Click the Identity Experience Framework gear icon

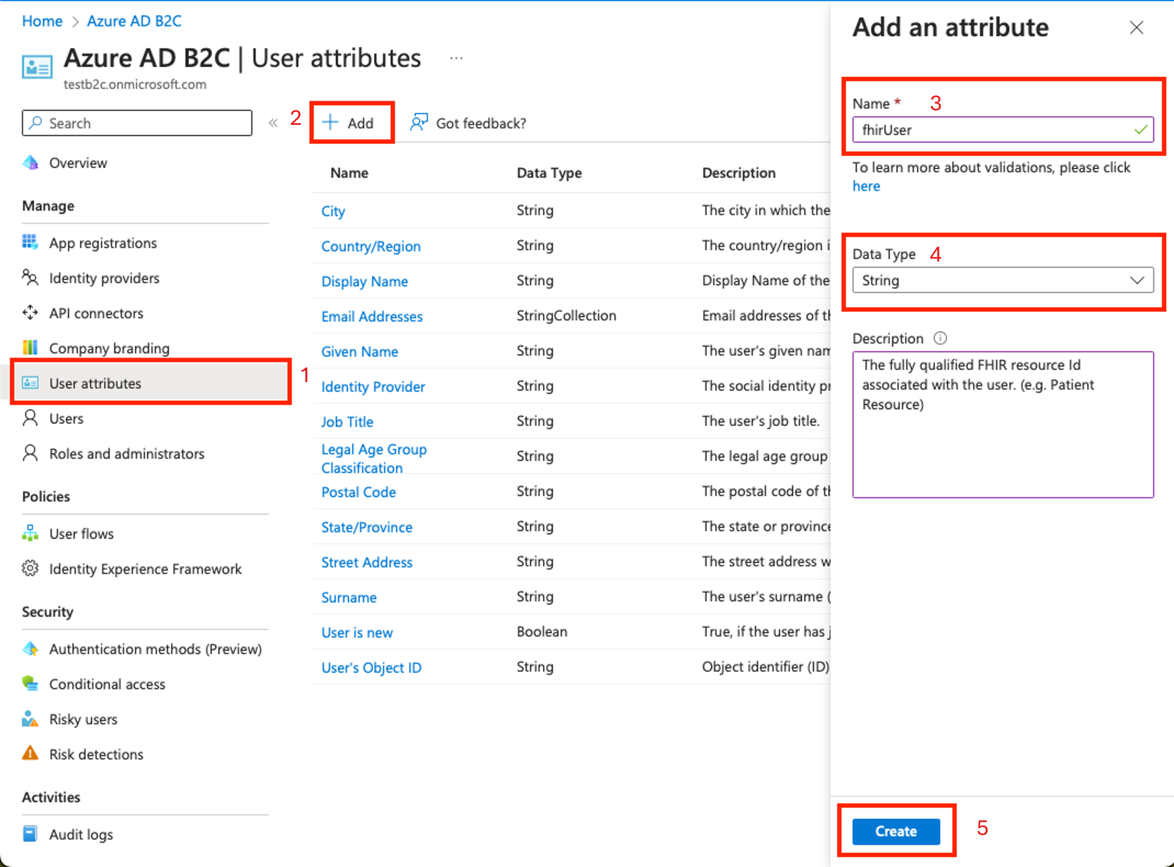(x=30, y=569)
